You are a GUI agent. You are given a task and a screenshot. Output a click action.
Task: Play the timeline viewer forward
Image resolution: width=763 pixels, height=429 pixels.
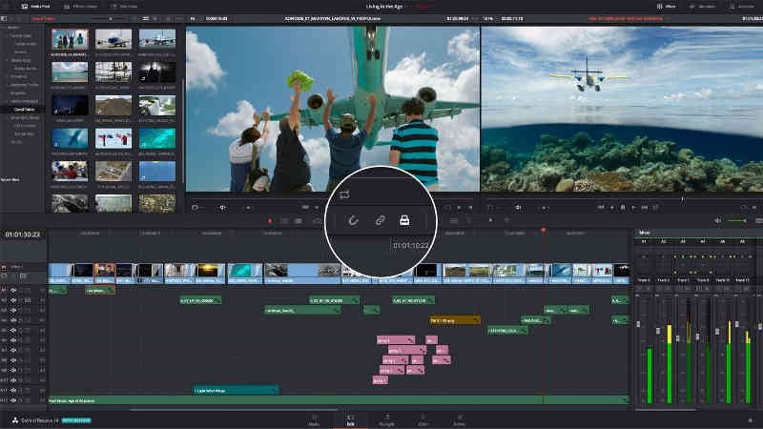coord(633,207)
